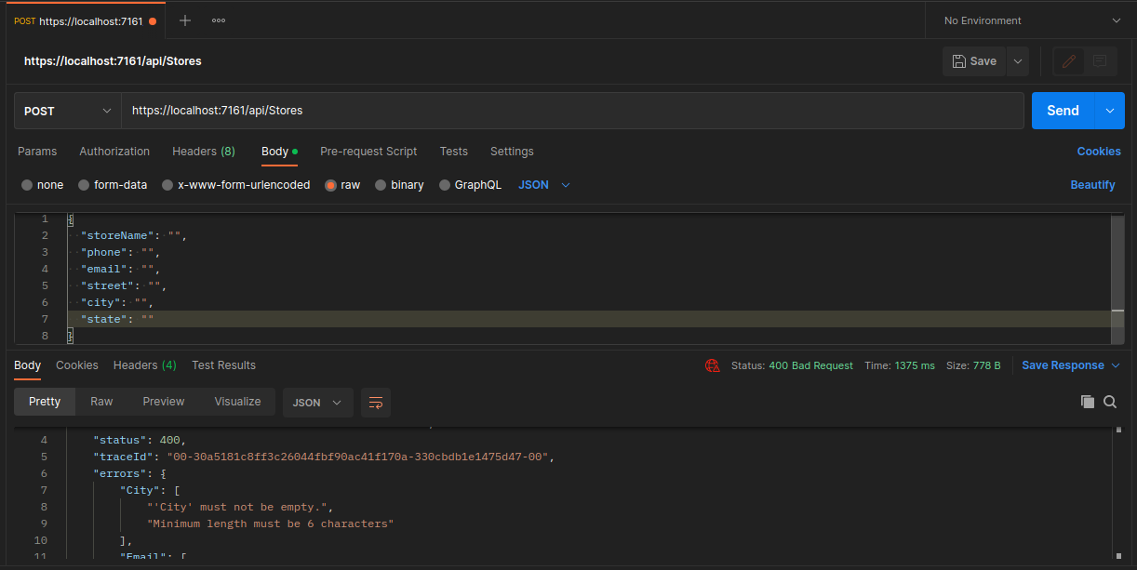The width and height of the screenshot is (1137, 570).
Task: Select the binary body option
Action: coord(399,185)
